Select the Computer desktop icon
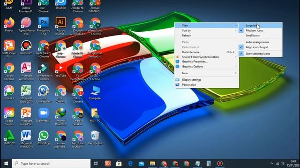300x168 pixels. point(95,92)
